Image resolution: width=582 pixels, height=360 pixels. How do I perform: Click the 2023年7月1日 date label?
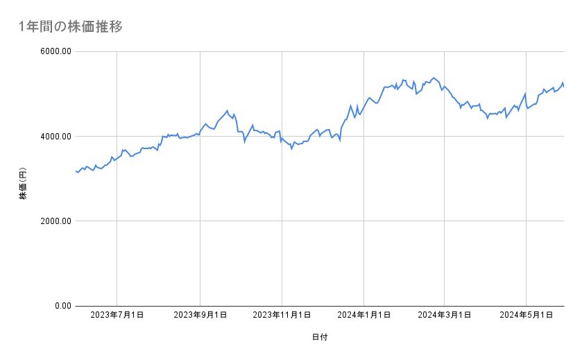point(117,315)
